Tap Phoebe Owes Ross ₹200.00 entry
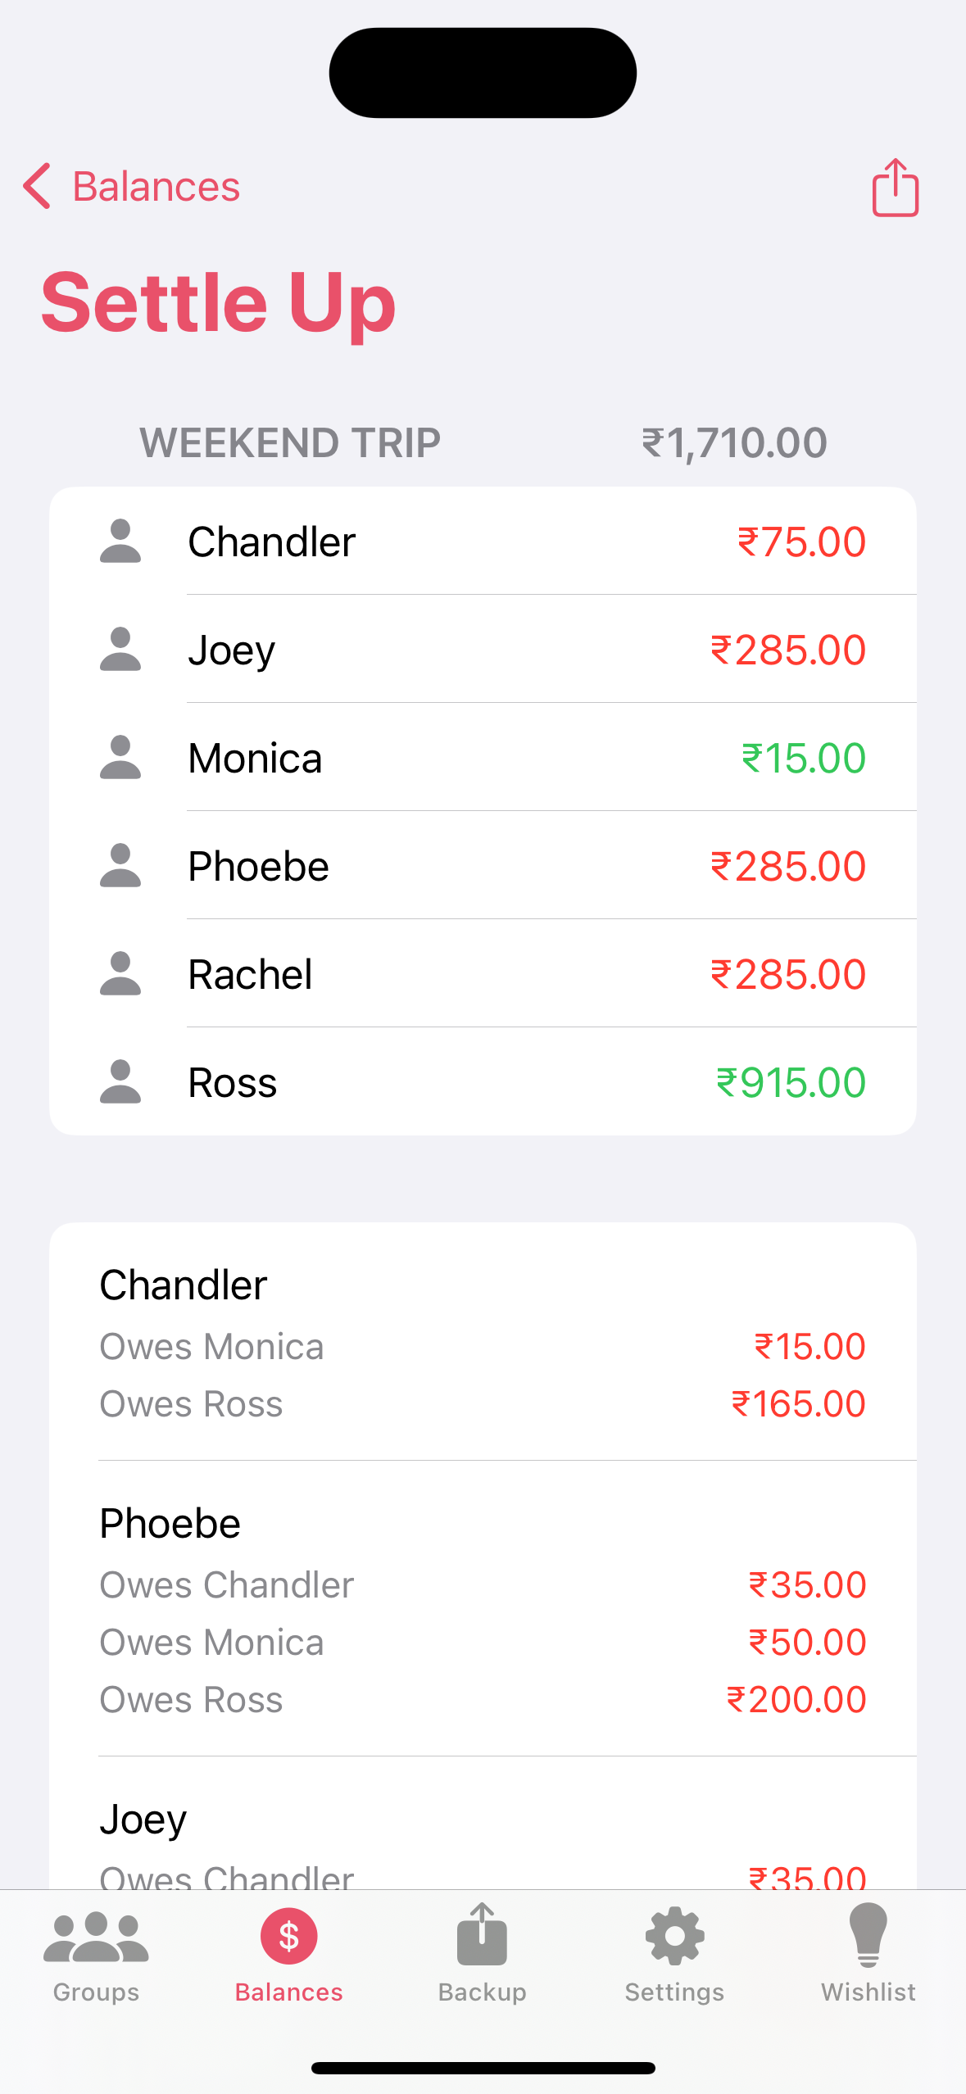This screenshot has width=966, height=2094. click(x=483, y=1700)
